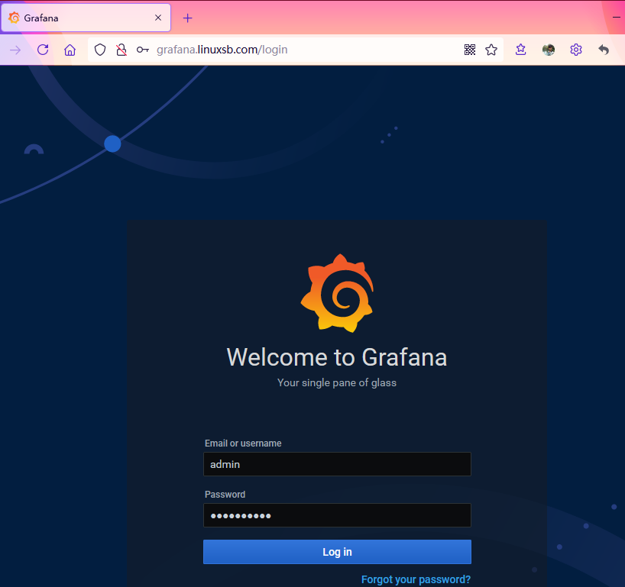The width and height of the screenshot is (625, 587).
Task: Click the undo arrow icon in toolbar
Action: click(x=604, y=50)
